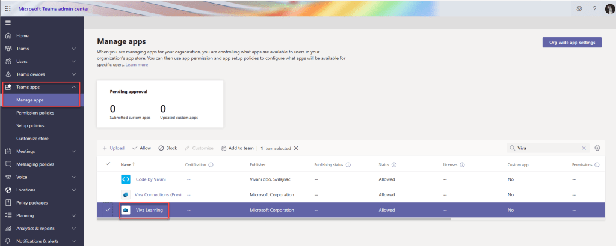Click the Planning checklist icon

(x=8, y=215)
